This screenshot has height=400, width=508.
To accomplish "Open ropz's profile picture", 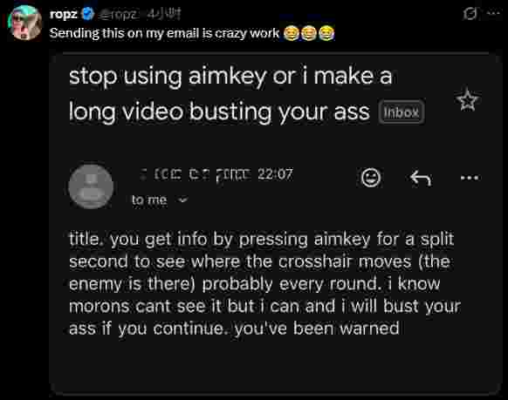I will click(25, 23).
